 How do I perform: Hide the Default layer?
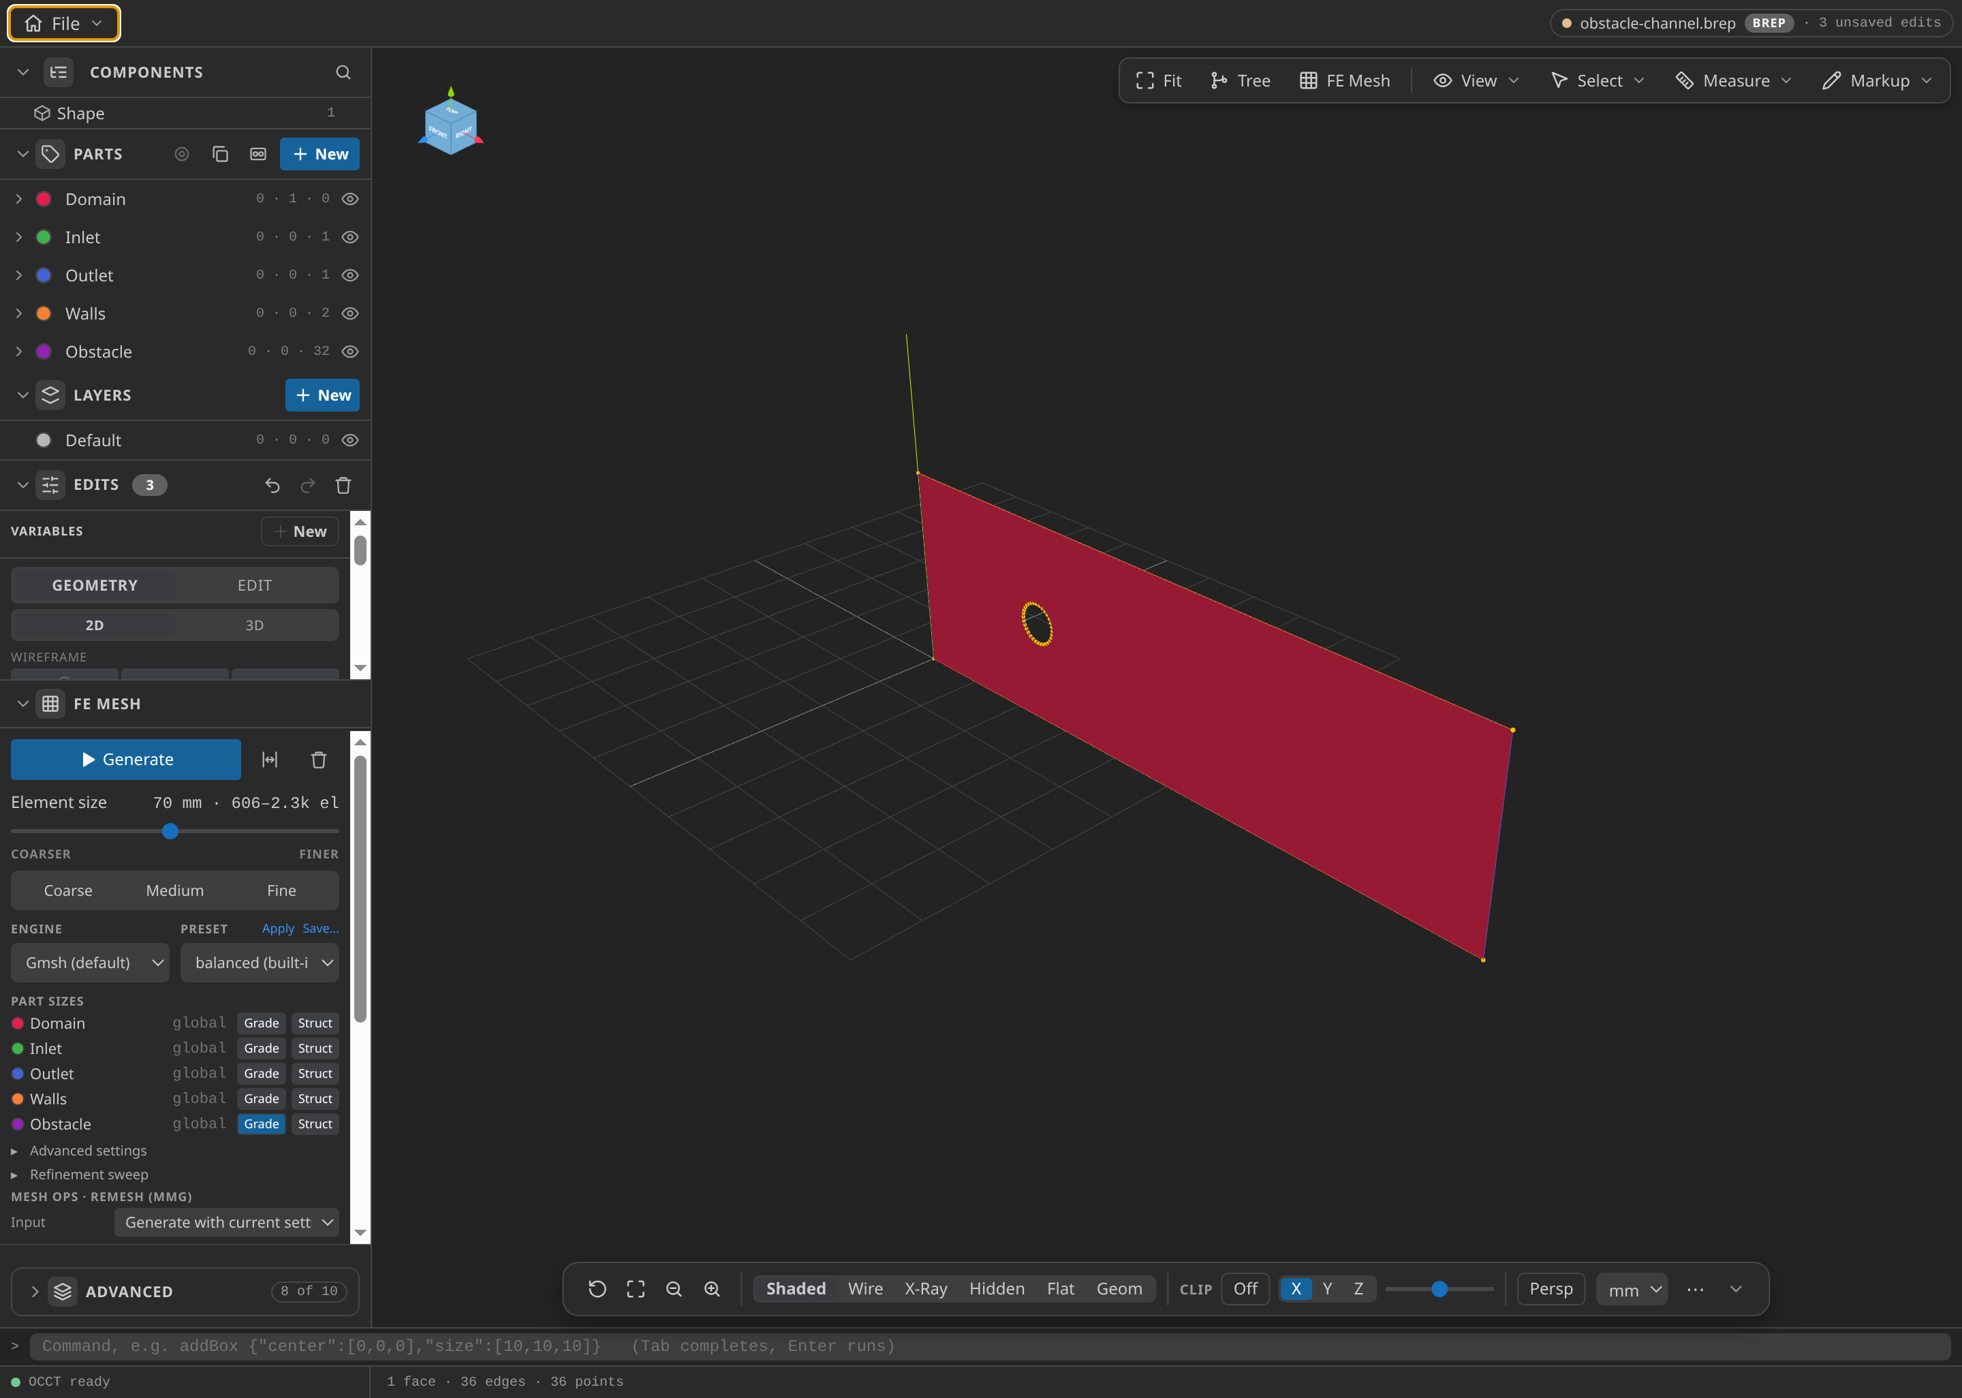tap(350, 440)
